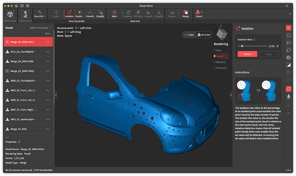Choose the brush selection tool
Screen dimensions: 296x176
(288, 58)
